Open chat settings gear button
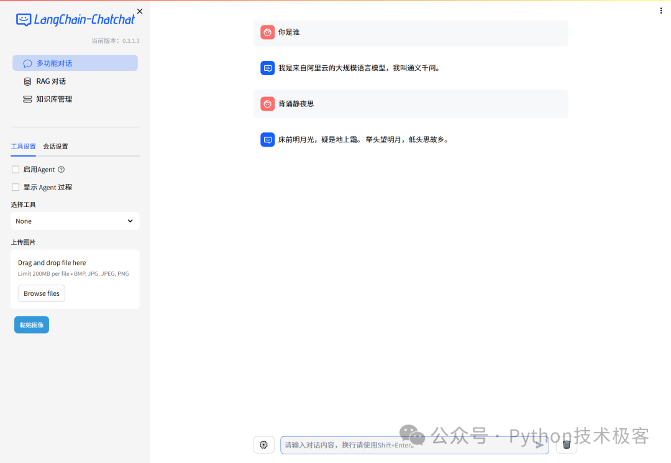This screenshot has height=463, width=671. [263, 444]
